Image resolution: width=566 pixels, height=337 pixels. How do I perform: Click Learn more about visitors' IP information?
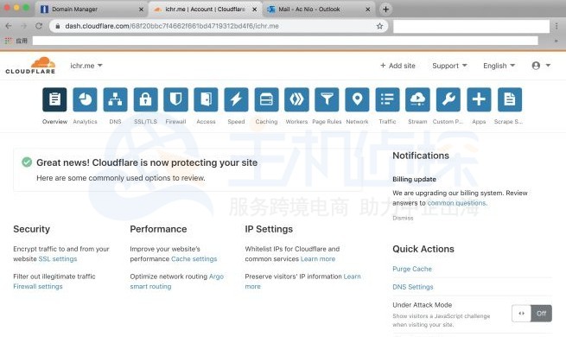pos(302,282)
